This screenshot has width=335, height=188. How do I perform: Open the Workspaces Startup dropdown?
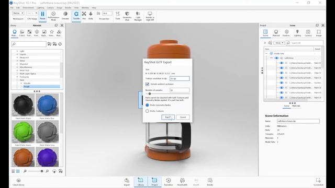point(18,13)
